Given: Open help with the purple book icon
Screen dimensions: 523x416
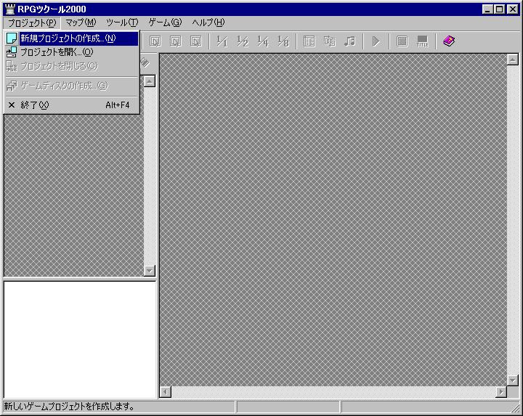Looking at the screenshot, I should pos(449,41).
